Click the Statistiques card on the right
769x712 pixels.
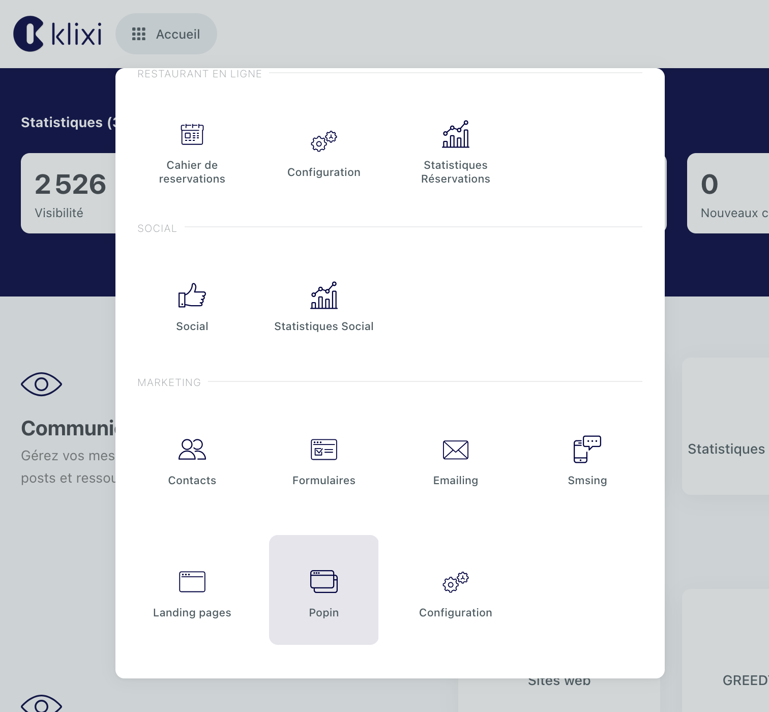[725, 426]
